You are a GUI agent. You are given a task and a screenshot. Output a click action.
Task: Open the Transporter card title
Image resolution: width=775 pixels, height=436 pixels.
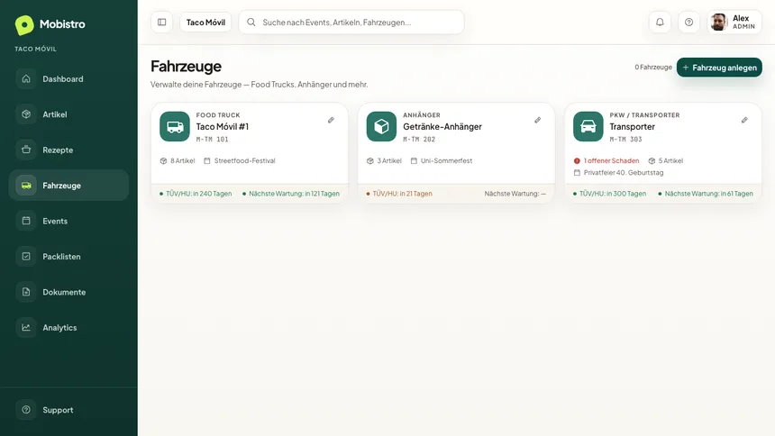pyautogui.click(x=632, y=126)
